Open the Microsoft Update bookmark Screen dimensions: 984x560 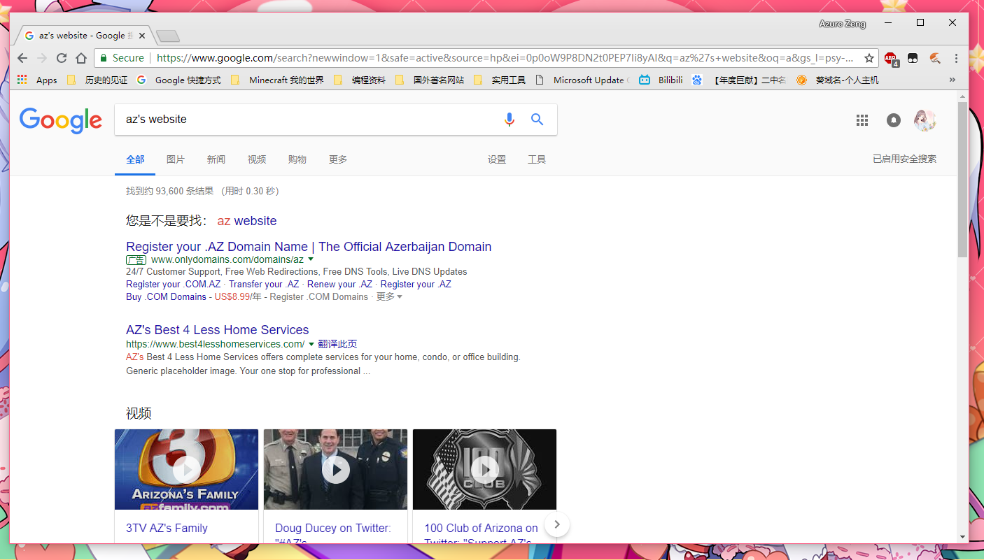tap(582, 80)
